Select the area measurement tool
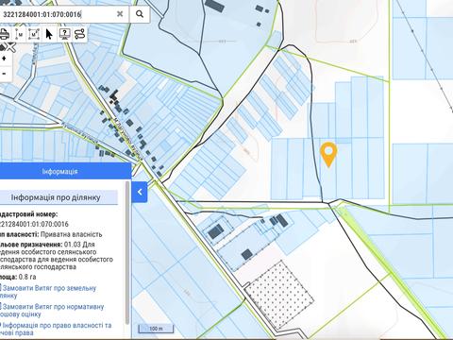This screenshot has height=340, width=453. click(34, 34)
